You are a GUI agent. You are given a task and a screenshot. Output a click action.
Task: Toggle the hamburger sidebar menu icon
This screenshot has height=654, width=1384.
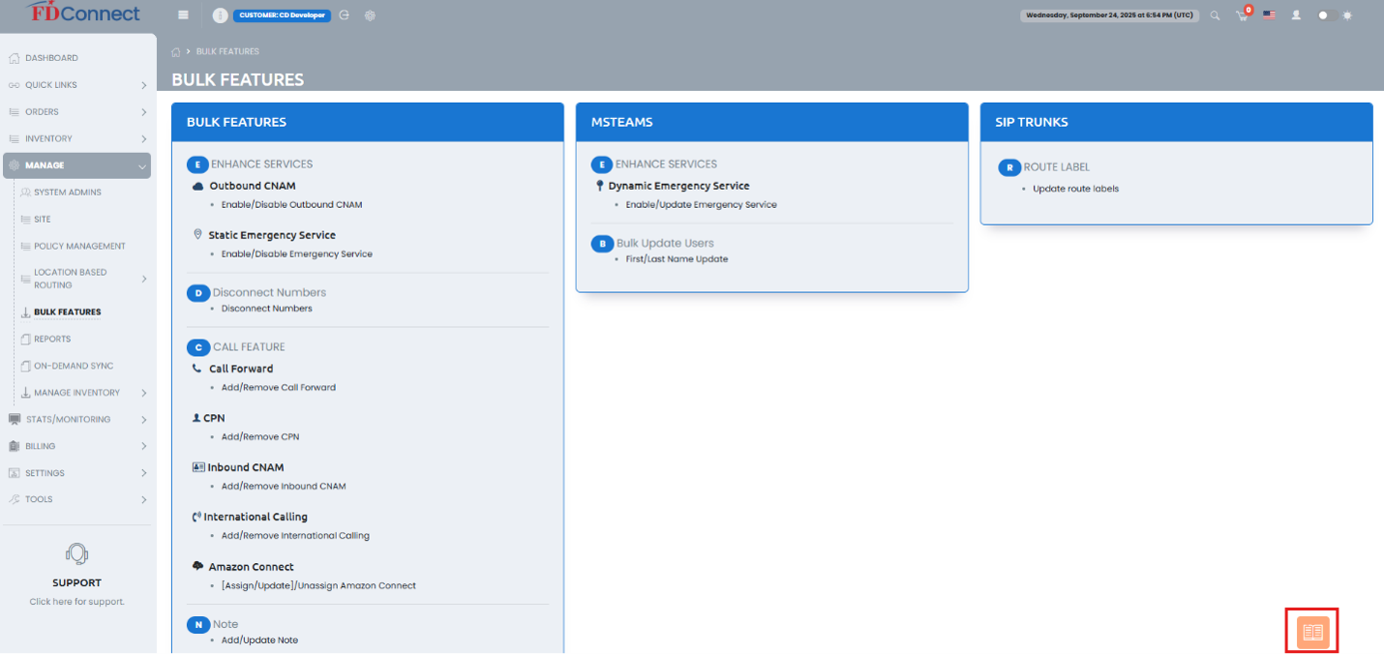click(x=184, y=15)
